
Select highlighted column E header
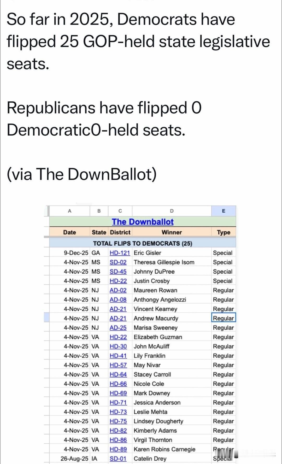coord(224,211)
